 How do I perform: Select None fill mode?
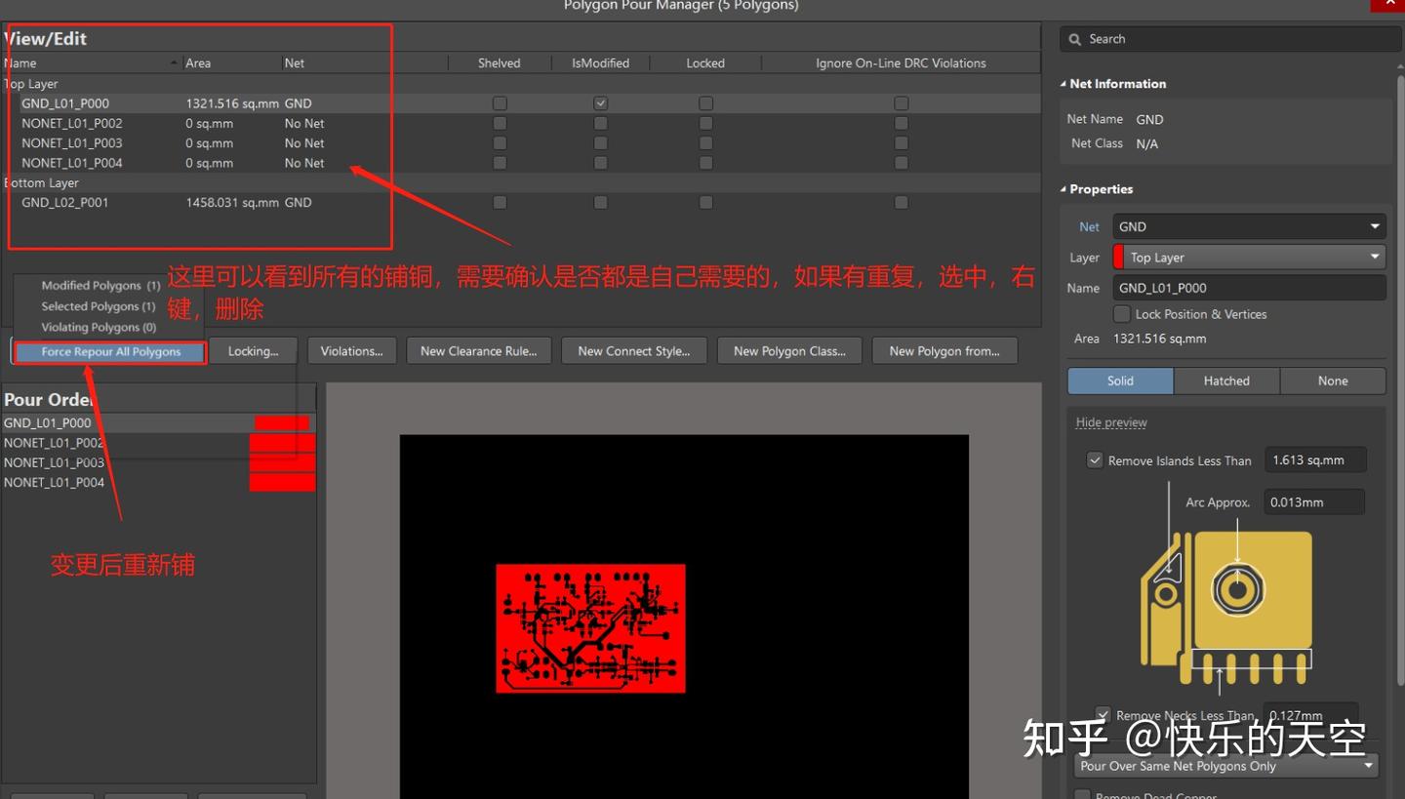click(x=1333, y=380)
